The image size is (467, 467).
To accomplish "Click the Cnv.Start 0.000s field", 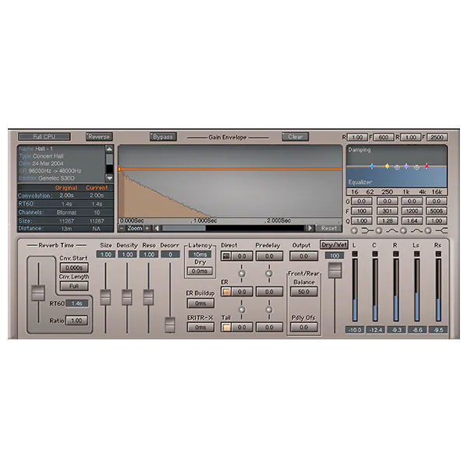I will (74, 268).
